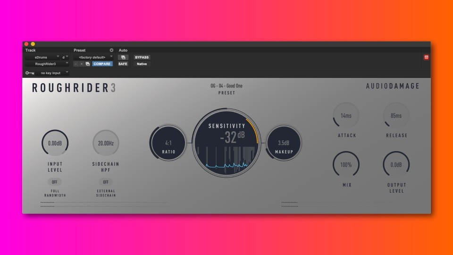Click the blue gain reduction waveform display
Image resolution: width=453 pixels, height=255 pixels.
click(x=226, y=166)
